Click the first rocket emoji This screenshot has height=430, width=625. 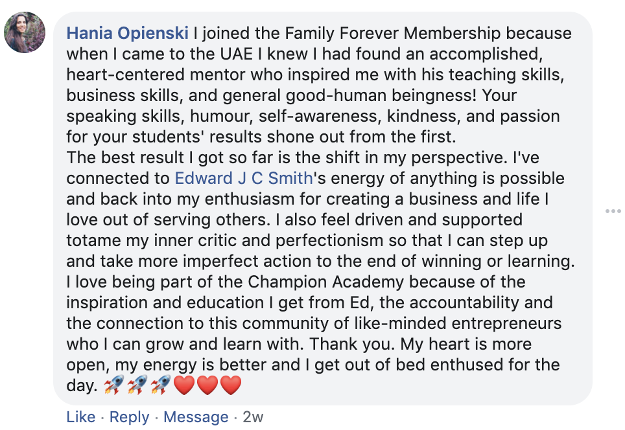point(113,385)
